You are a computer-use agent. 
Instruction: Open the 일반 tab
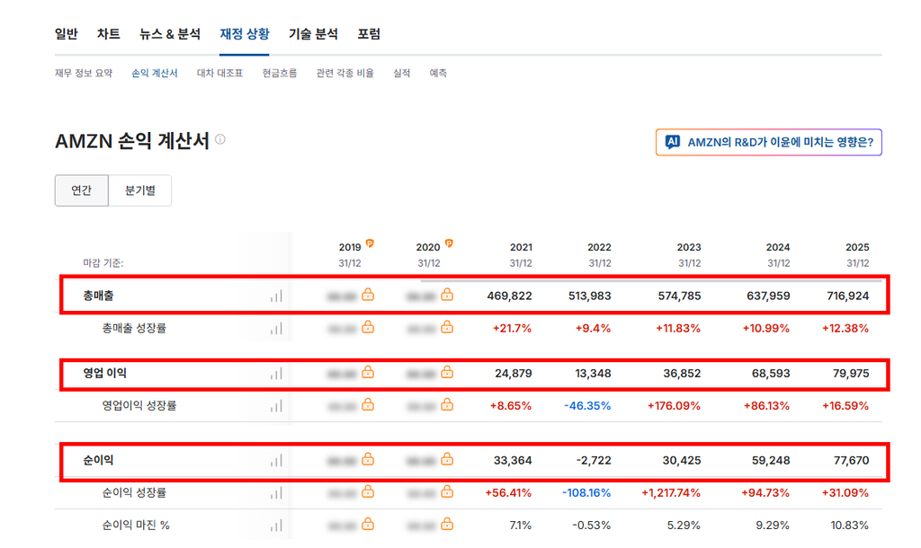pos(66,34)
